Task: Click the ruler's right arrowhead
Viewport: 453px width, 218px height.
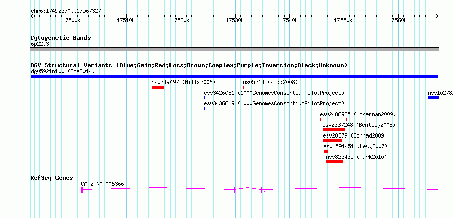Action: tap(437, 16)
